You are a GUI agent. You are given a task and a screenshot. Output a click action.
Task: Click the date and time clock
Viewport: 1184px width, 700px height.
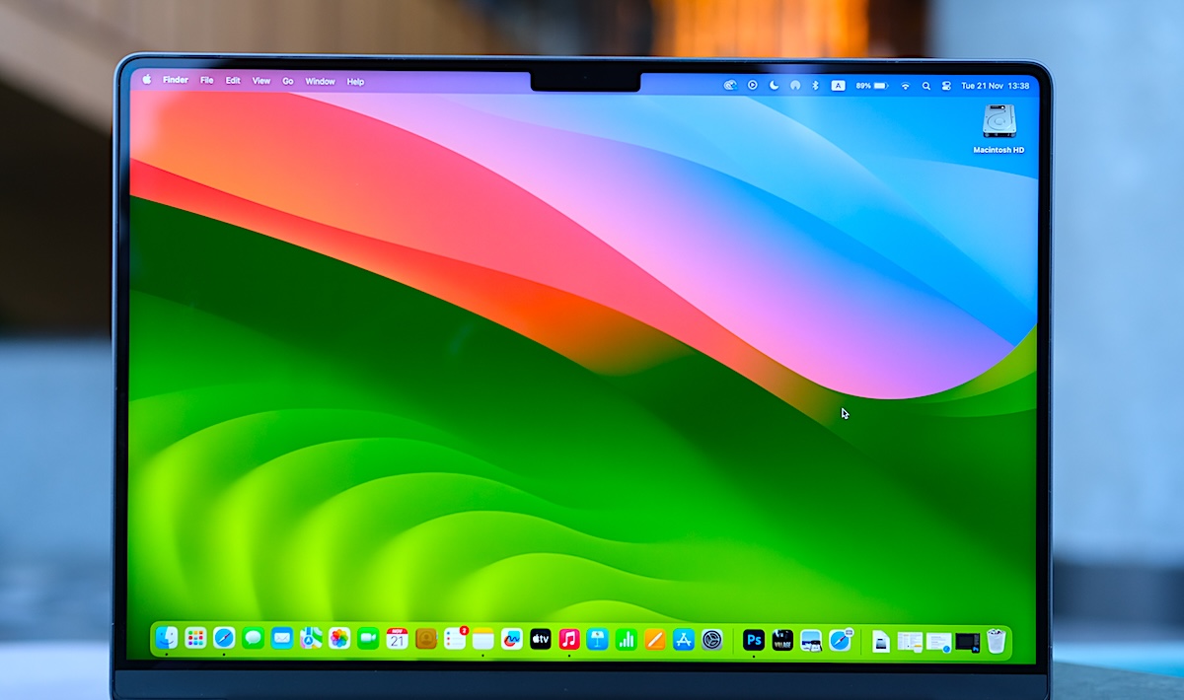[995, 86]
